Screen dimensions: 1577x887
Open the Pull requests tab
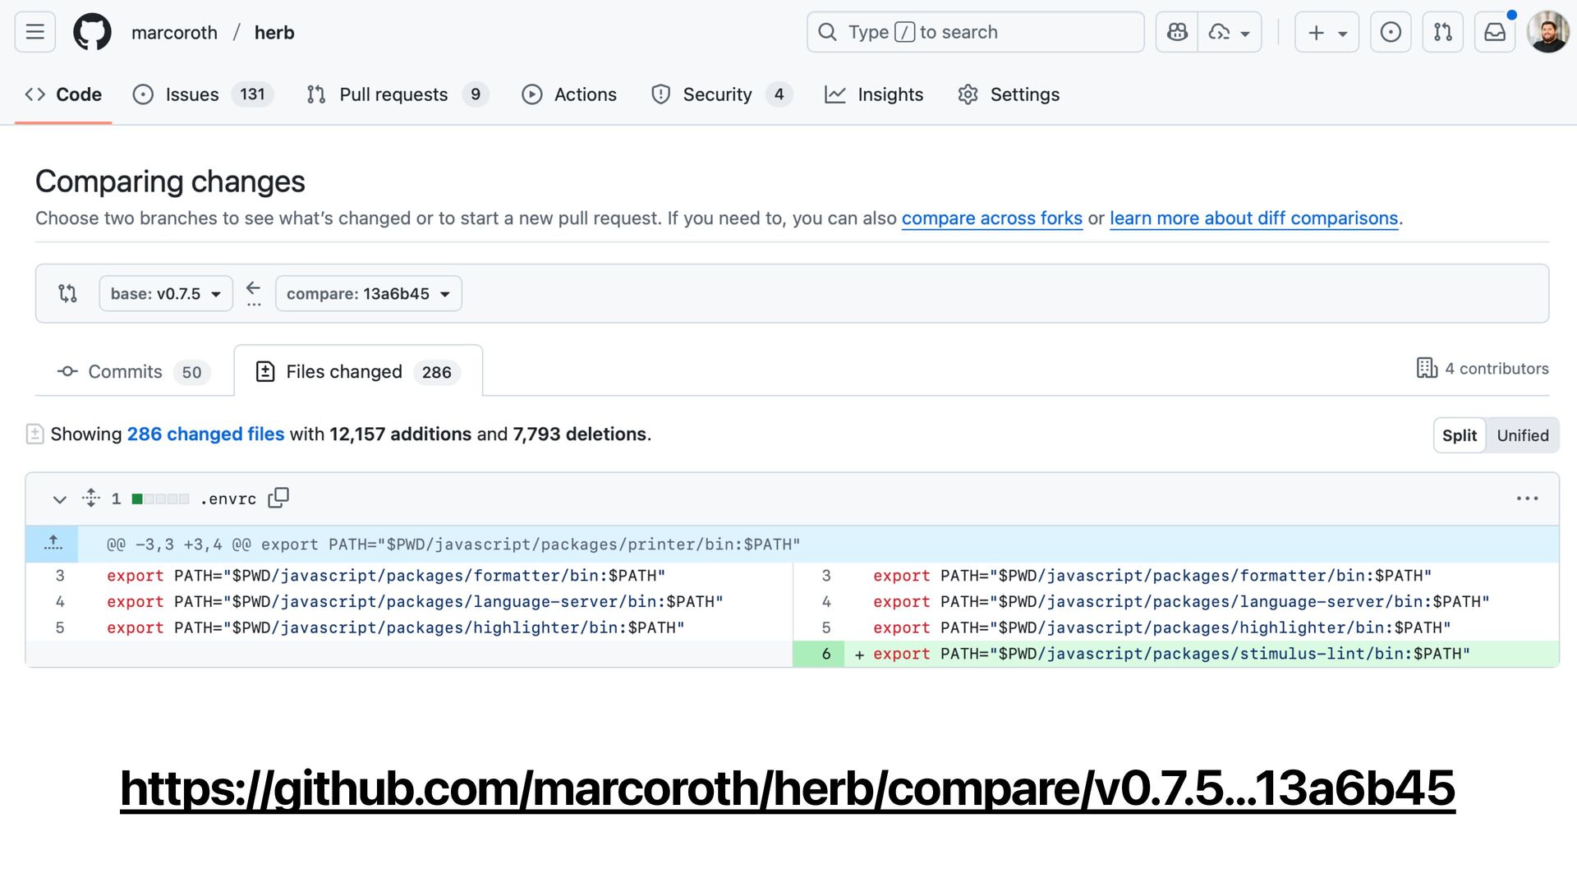393,94
